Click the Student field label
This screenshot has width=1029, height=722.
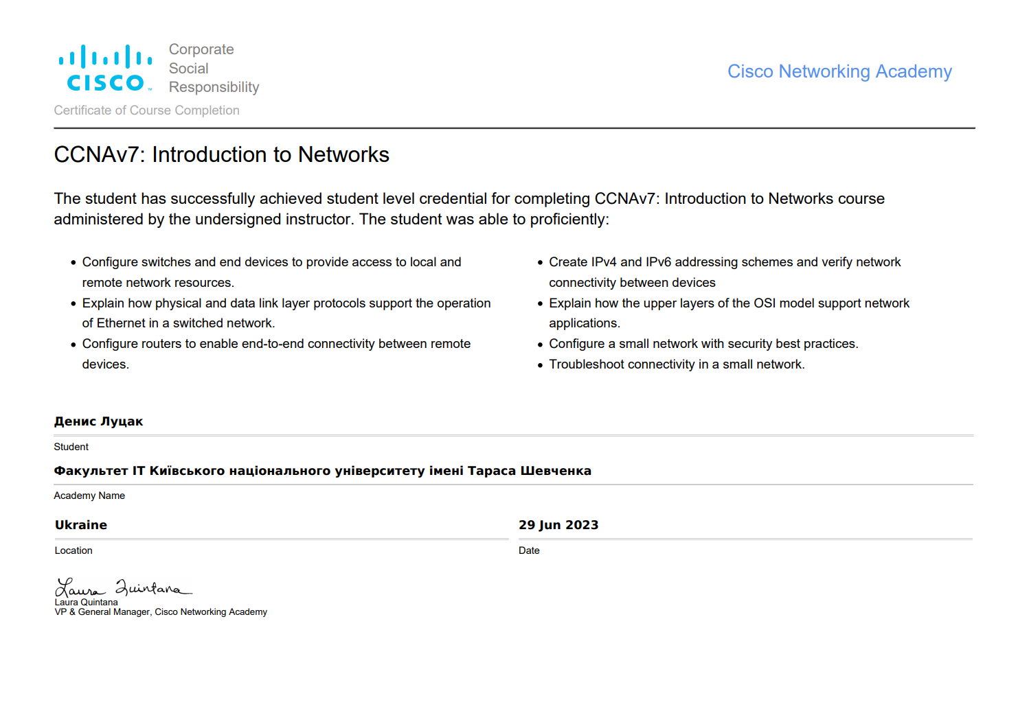pos(71,447)
